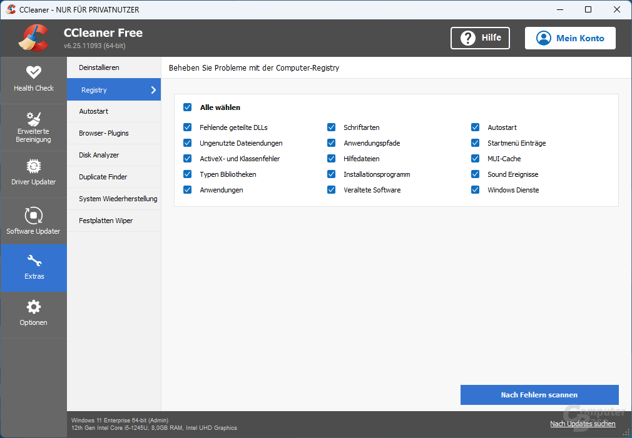This screenshot has width=632, height=438.
Task: Open the Driver Updater chip icon
Action: [33, 166]
